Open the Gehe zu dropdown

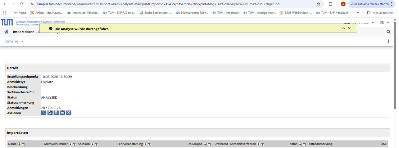[x=14, y=41]
